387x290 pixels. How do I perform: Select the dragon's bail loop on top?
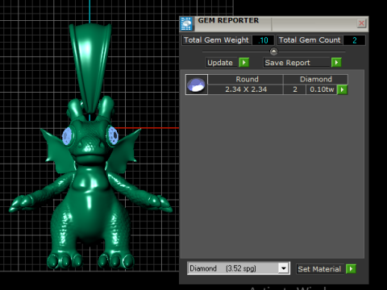tap(90, 67)
